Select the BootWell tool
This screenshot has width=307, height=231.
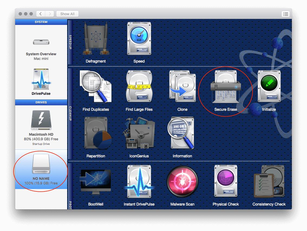click(96, 181)
